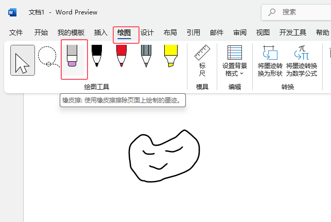
Task: Pick the black pen
Action: (x=97, y=56)
